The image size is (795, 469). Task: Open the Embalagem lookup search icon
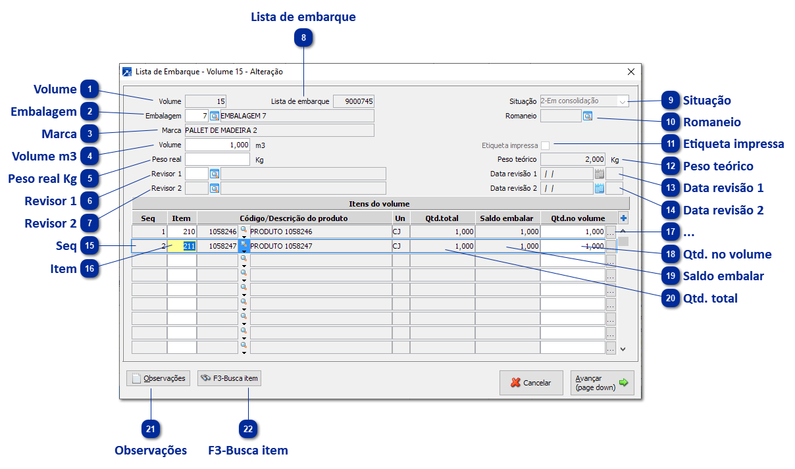click(x=214, y=116)
